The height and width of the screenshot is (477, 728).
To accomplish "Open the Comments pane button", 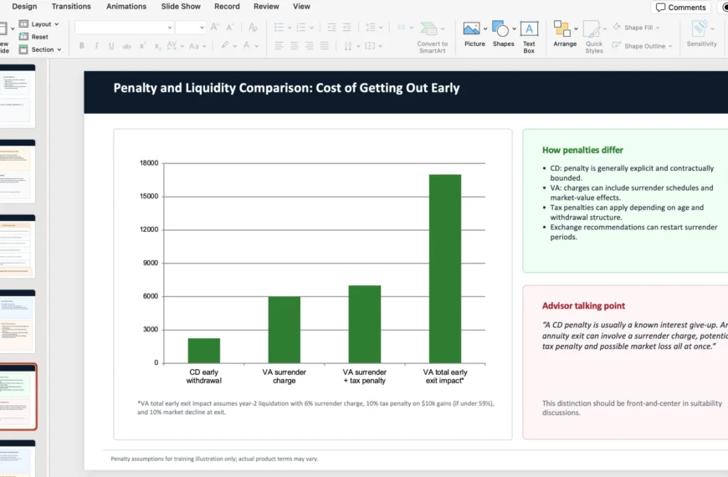I will (681, 8).
